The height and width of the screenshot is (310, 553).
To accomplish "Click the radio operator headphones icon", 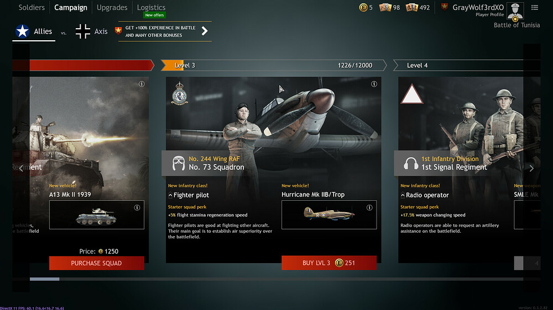I will pyautogui.click(x=410, y=164).
